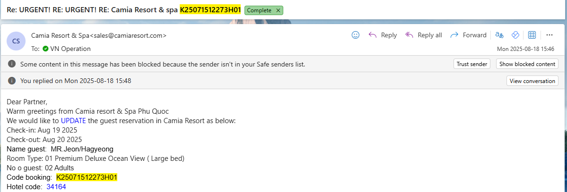Add an emoji reaction to the message
This screenshot has height=192, width=567.
[356, 35]
